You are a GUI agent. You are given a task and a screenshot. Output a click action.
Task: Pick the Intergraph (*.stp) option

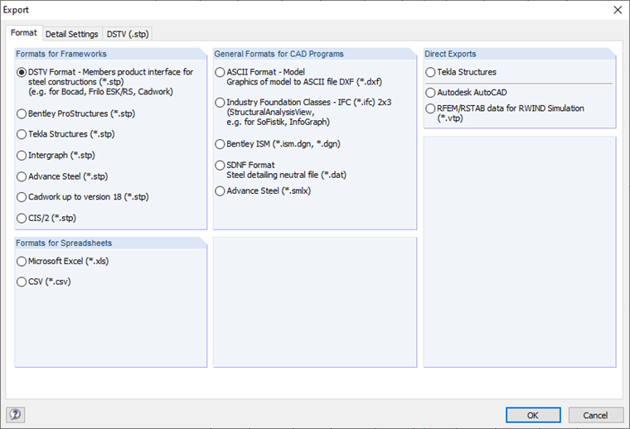tap(22, 155)
